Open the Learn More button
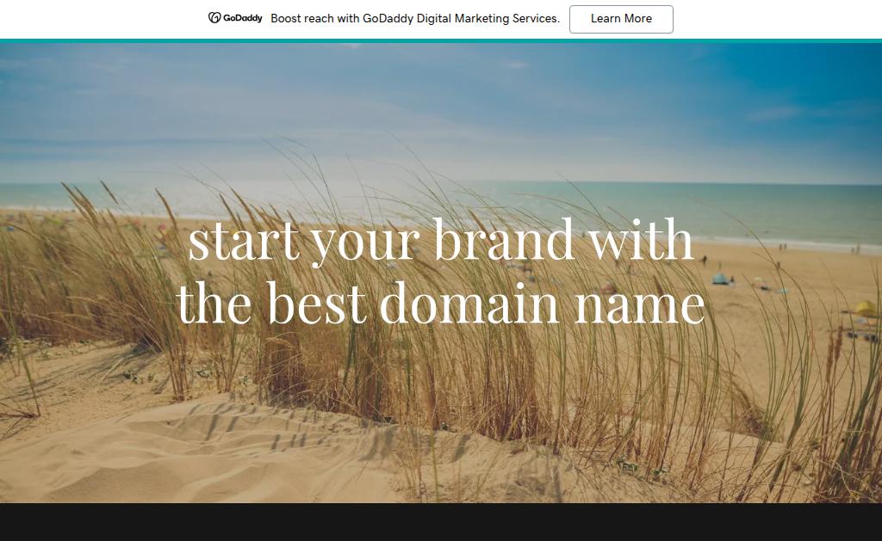The height and width of the screenshot is (541, 882). [621, 19]
